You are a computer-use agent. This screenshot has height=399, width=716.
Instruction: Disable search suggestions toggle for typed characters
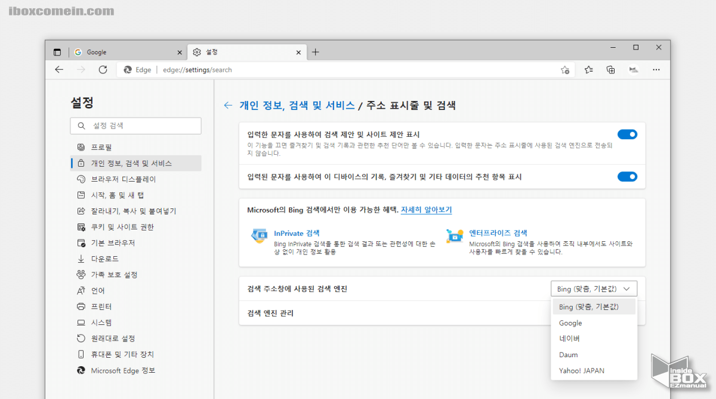627,134
